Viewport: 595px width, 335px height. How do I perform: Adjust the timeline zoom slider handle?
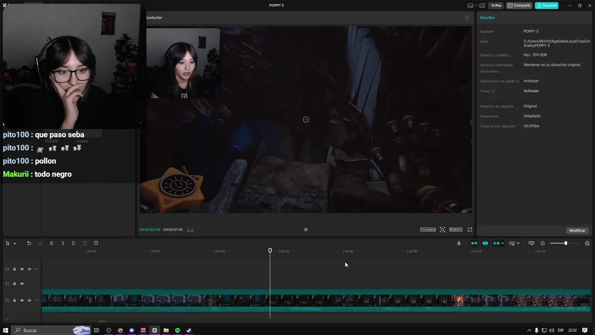tap(566, 243)
